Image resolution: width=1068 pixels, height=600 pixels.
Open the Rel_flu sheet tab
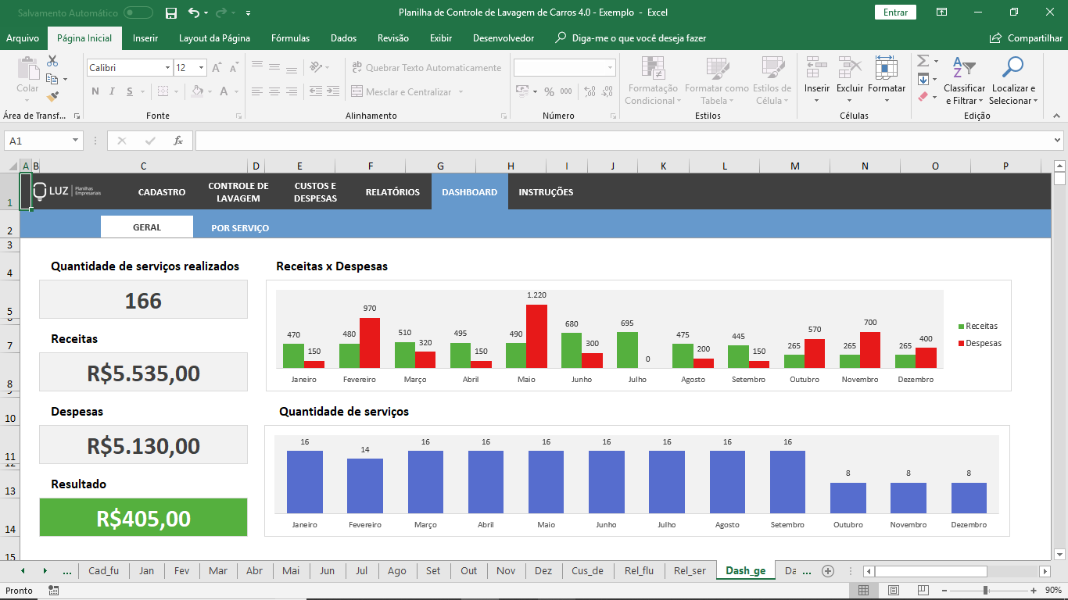point(639,571)
